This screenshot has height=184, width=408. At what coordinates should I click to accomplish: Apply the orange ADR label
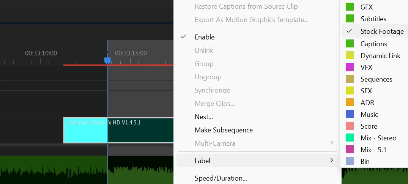pos(350,102)
